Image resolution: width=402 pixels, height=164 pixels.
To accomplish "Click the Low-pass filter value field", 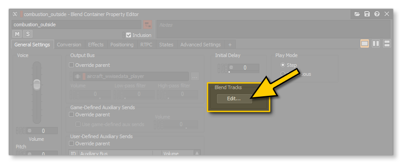I will pyautogui.click(x=139, y=94).
